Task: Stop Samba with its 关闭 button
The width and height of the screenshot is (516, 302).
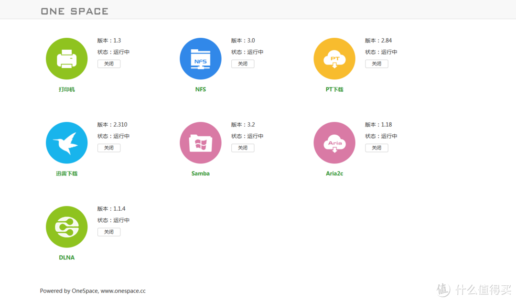Action: (243, 148)
